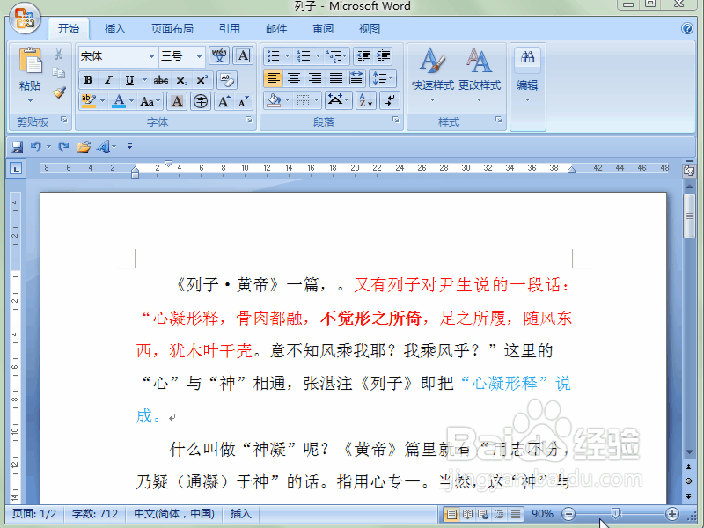Image resolution: width=704 pixels, height=528 pixels.
Task: Toggle bold formatting in the Font group
Action: point(88,79)
